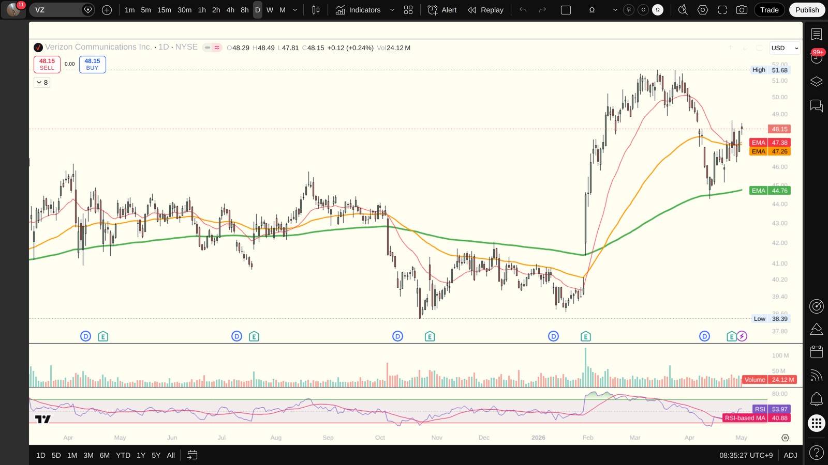Open the Indicators dialog
This screenshot has width=828, height=465.
point(358,10)
